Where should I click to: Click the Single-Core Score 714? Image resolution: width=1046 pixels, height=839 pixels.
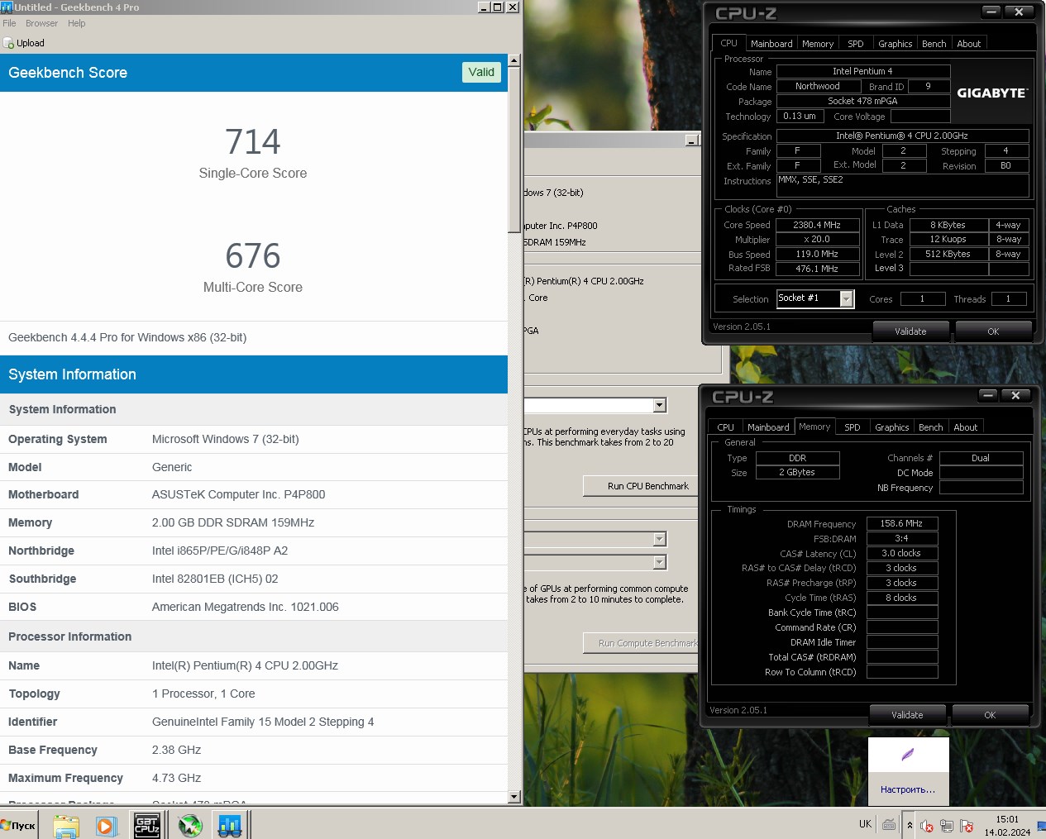point(253,141)
